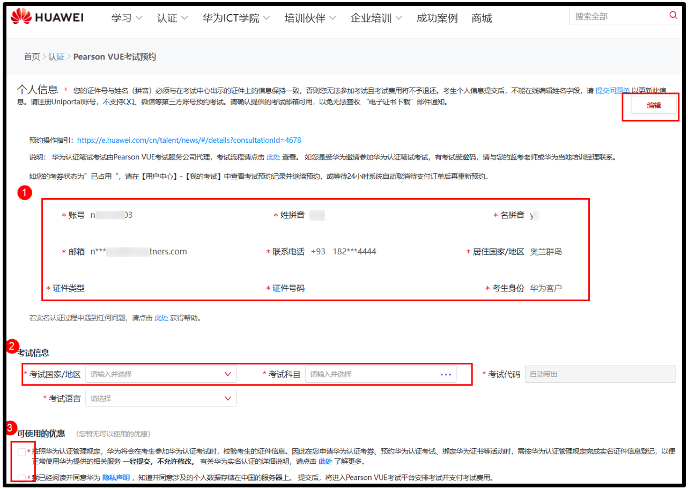Click the 考试科目 ellipsis icon
The height and width of the screenshot is (489, 688).
[446, 374]
